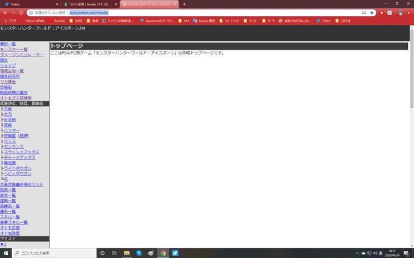Open the 交易船 link
Screen dimensions: 414x258
click(x=6, y=87)
